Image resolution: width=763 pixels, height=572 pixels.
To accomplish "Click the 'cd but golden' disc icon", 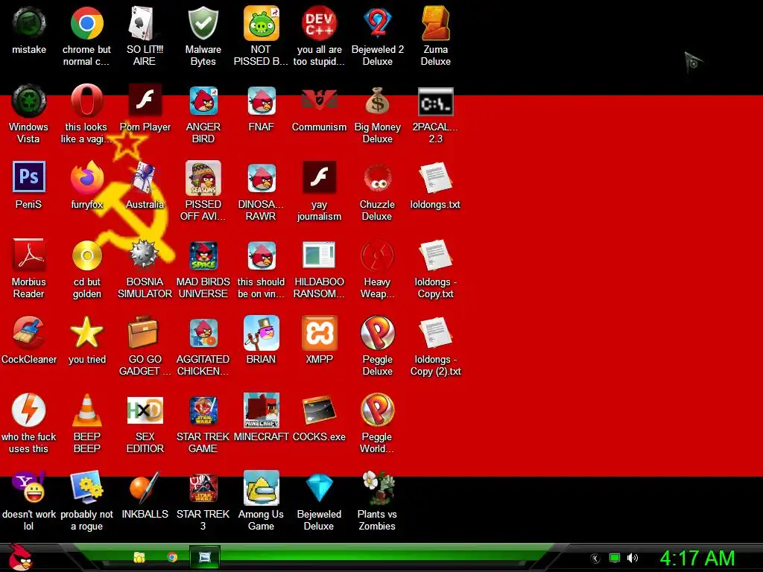I will [86, 255].
